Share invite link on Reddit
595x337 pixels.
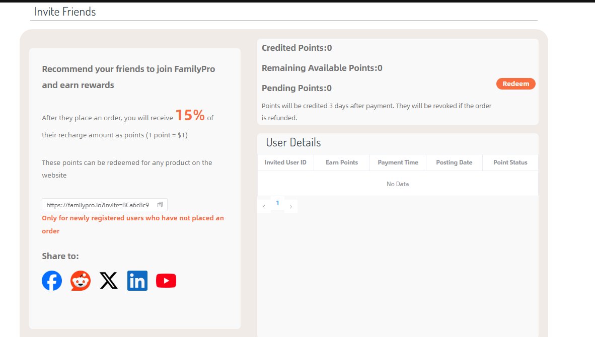tap(81, 281)
